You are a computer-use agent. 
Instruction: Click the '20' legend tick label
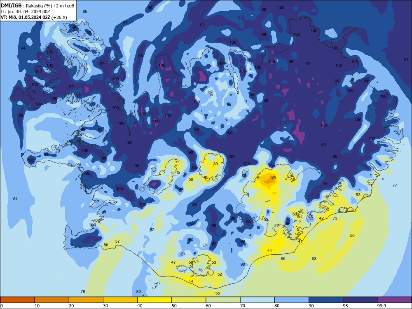(71, 306)
